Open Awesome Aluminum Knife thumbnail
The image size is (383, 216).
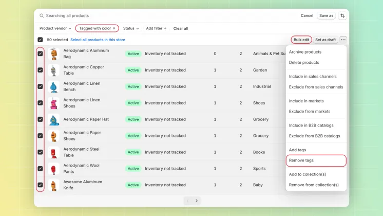pos(53,185)
